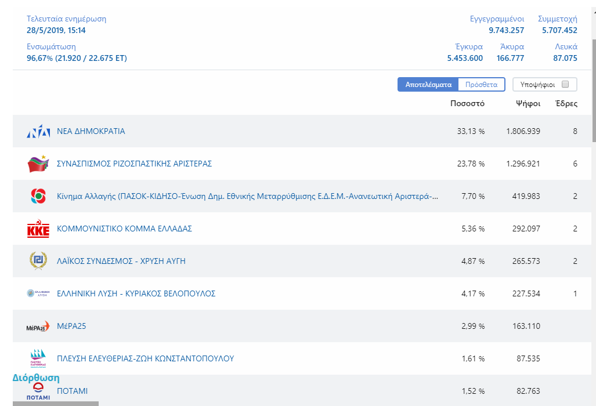Click the Έγκυρα label

(x=469, y=47)
